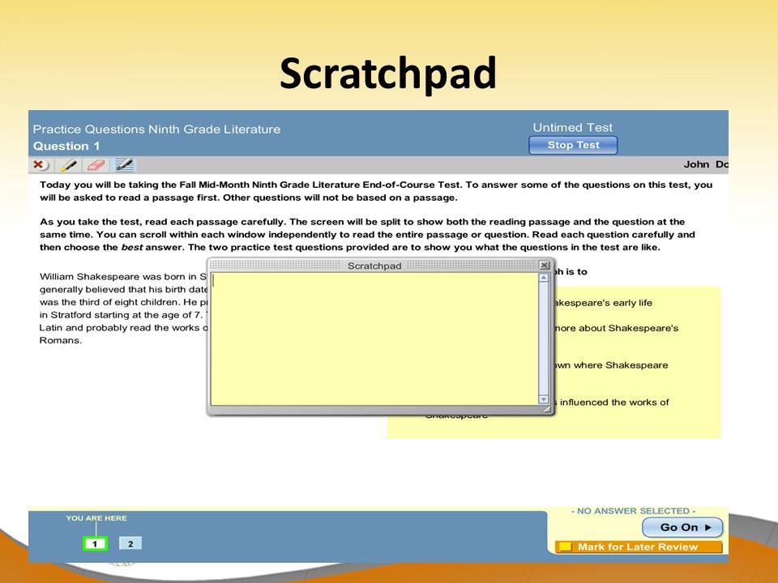Select the highlighter tool icon
778x583 pixels.
(68, 164)
